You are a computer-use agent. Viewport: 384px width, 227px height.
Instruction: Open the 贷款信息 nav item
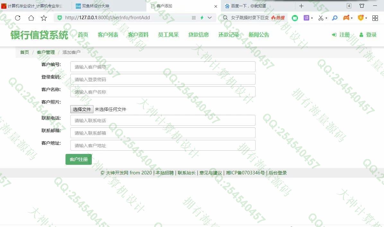[x=198, y=35]
